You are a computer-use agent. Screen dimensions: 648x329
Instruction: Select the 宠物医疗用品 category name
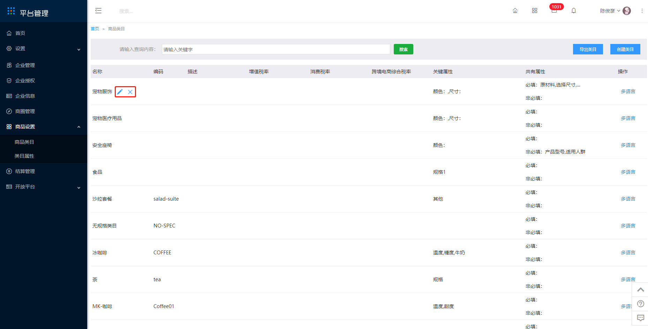107,118
